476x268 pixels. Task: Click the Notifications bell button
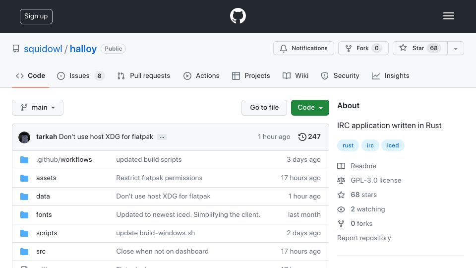303,48
